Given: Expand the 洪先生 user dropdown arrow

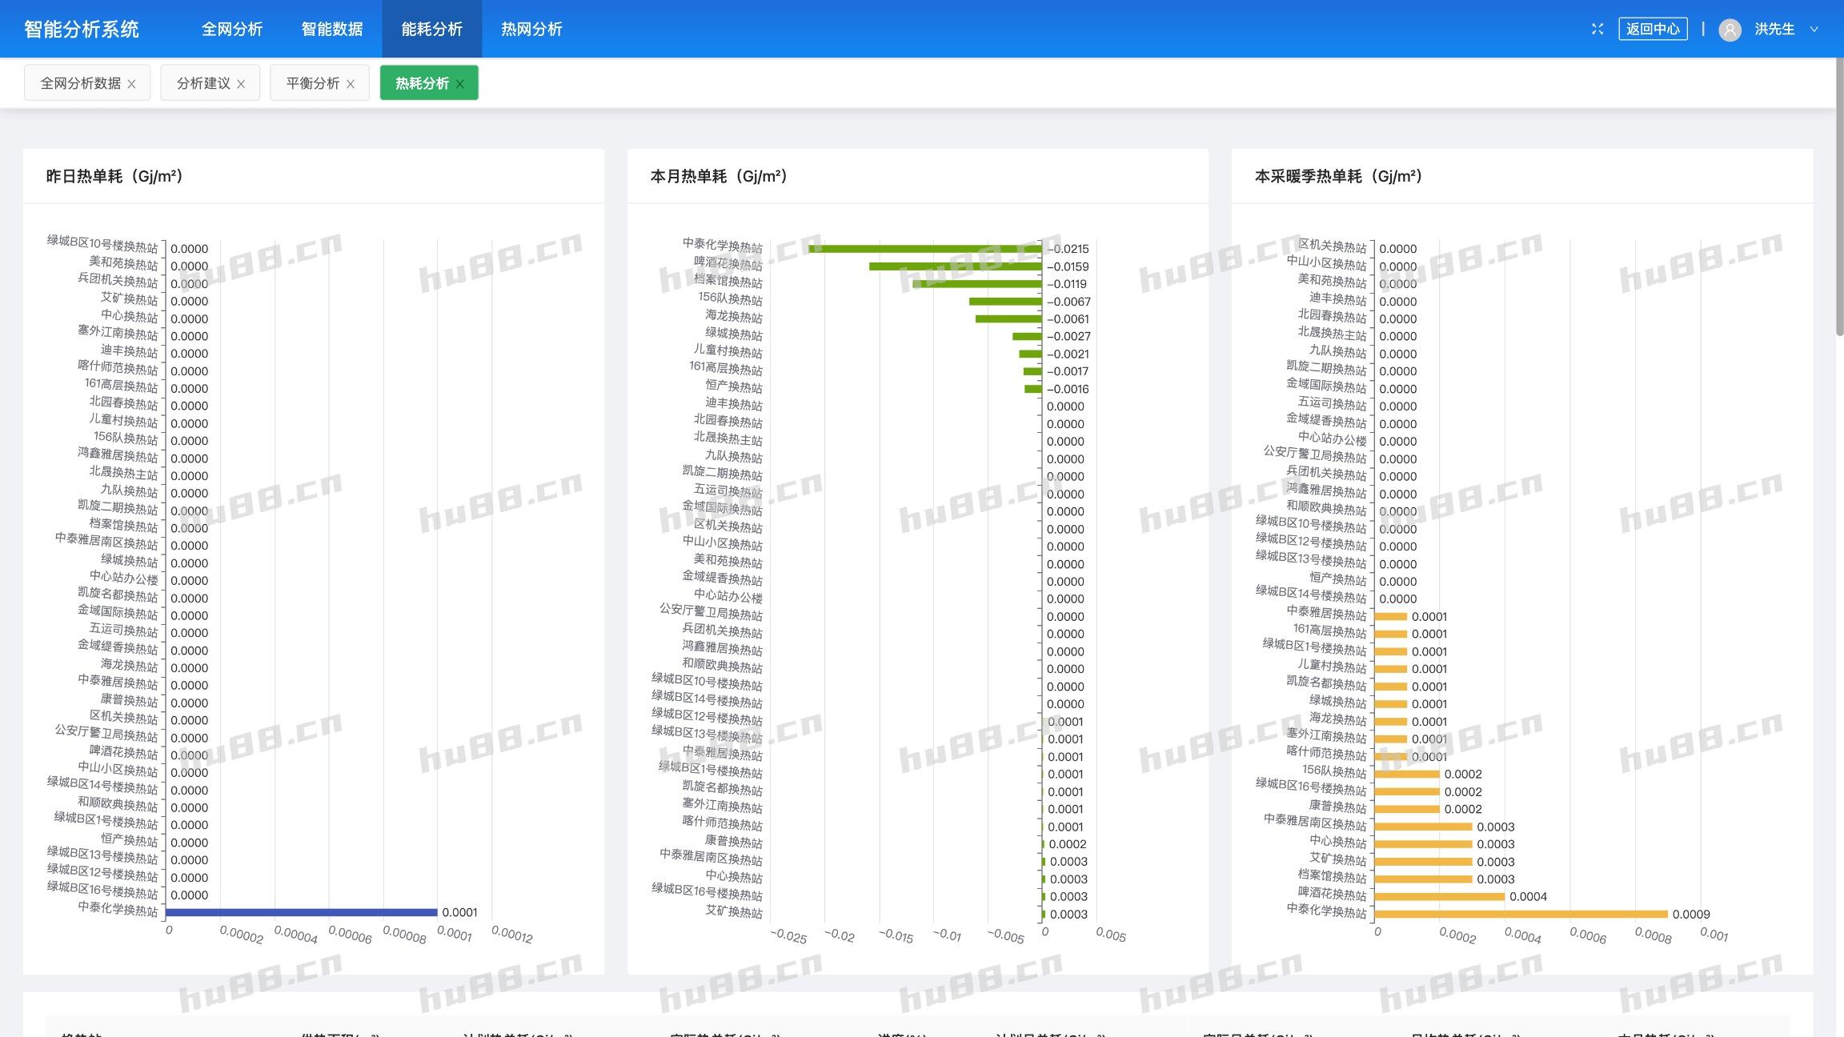Looking at the screenshot, I should pyautogui.click(x=1814, y=29).
